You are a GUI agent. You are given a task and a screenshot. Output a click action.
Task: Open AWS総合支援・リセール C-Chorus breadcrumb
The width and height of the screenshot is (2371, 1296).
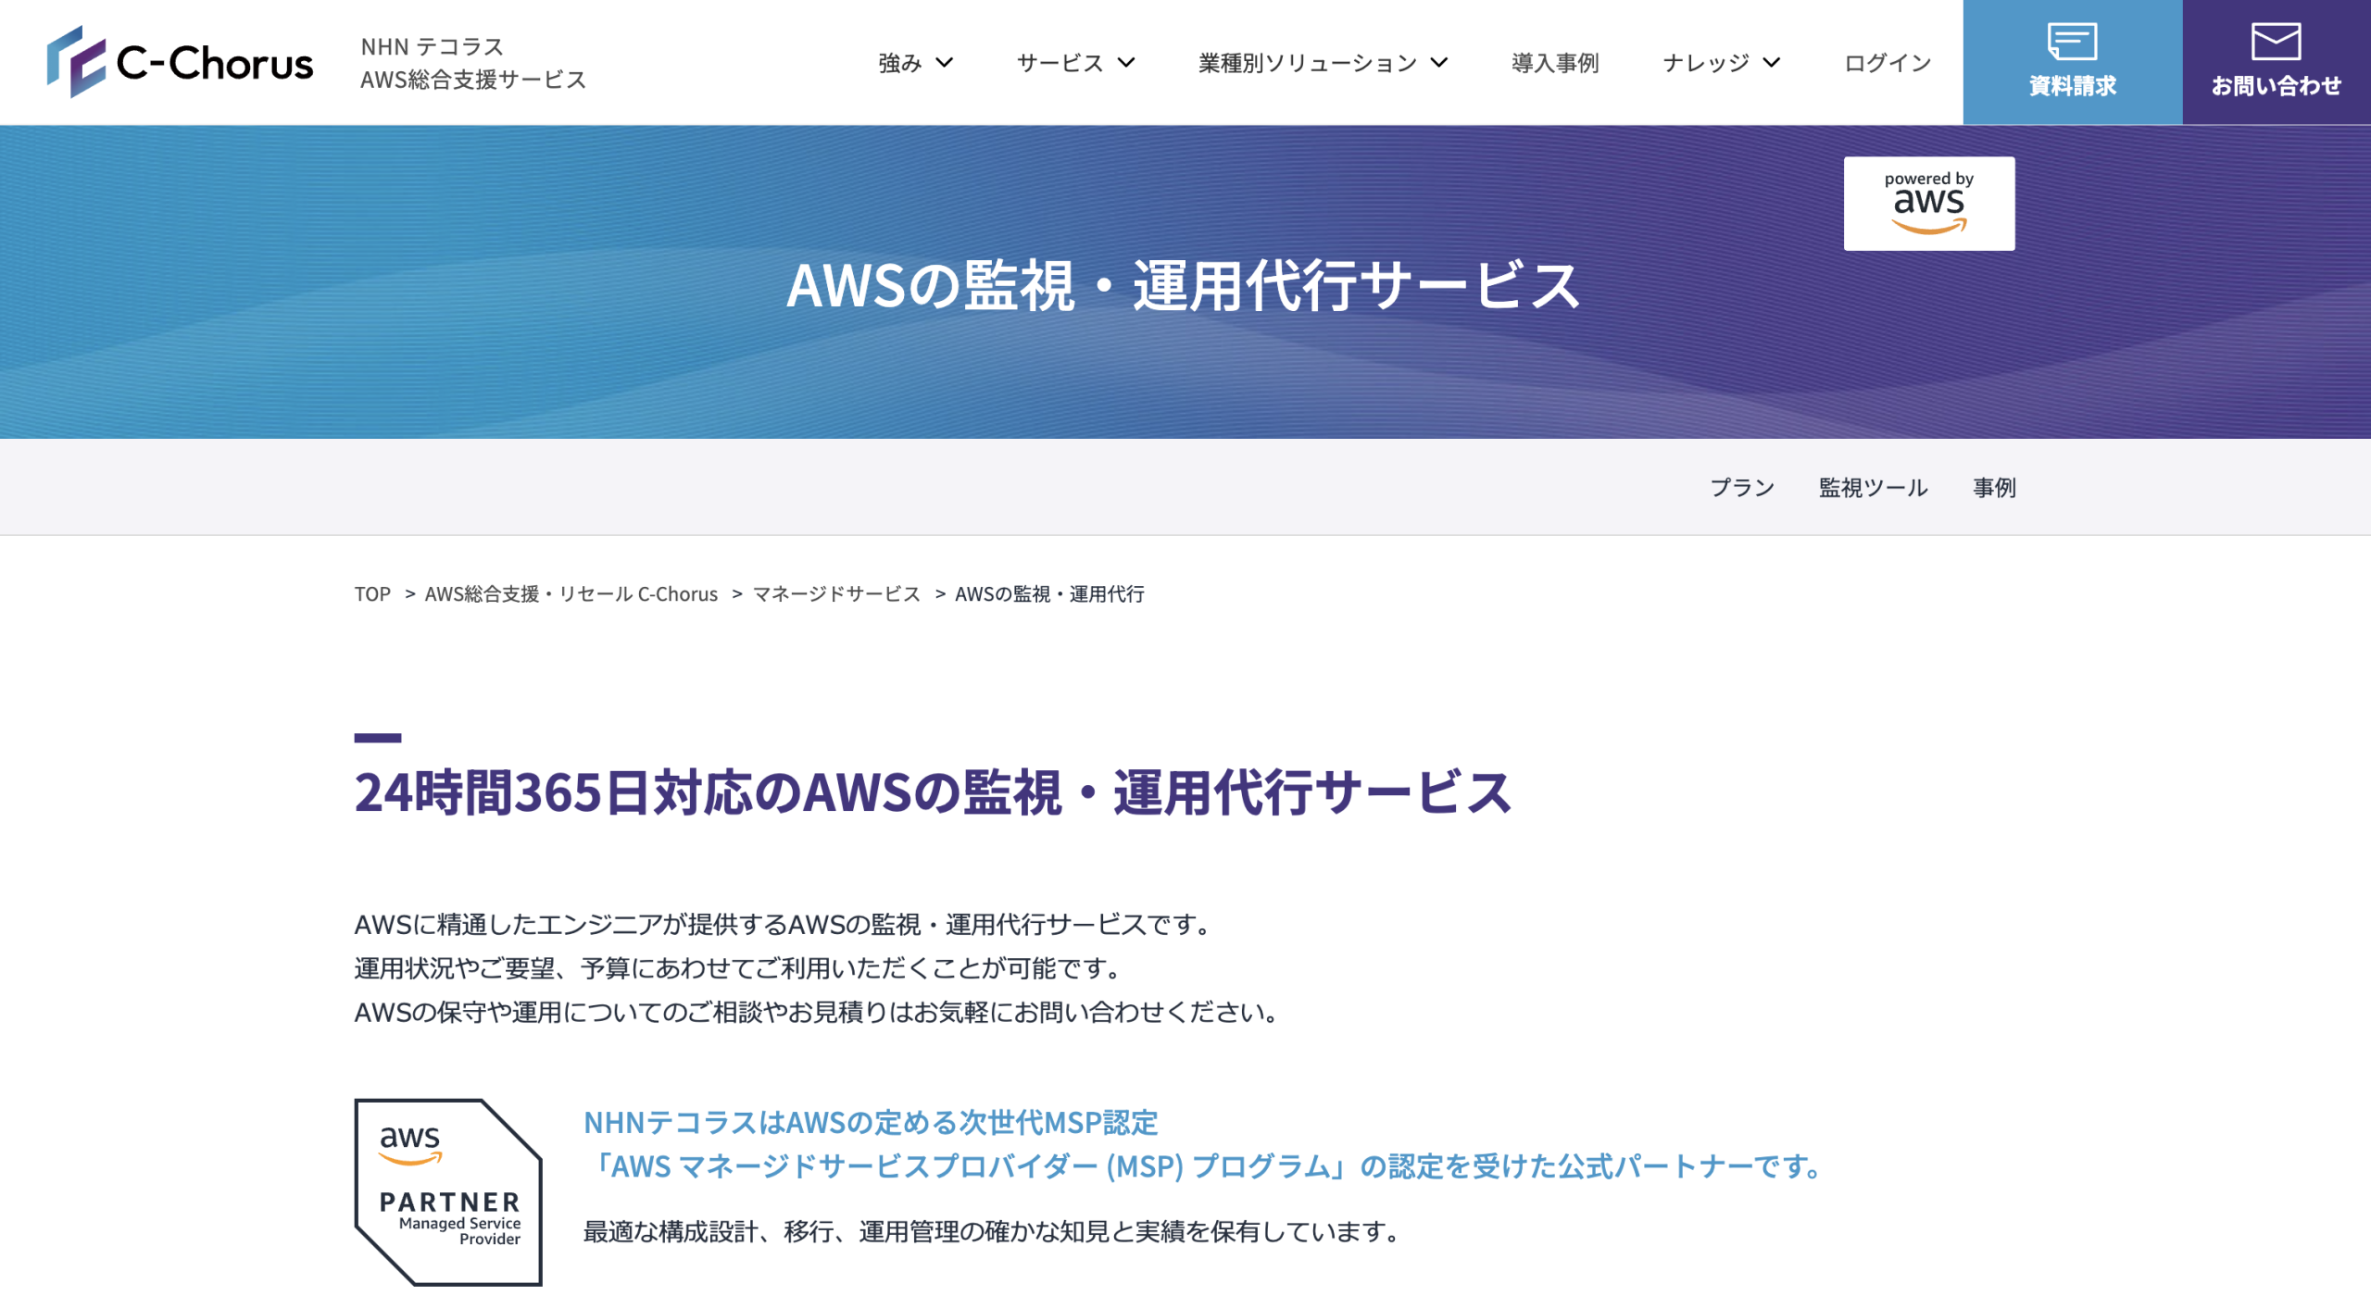pyautogui.click(x=571, y=594)
